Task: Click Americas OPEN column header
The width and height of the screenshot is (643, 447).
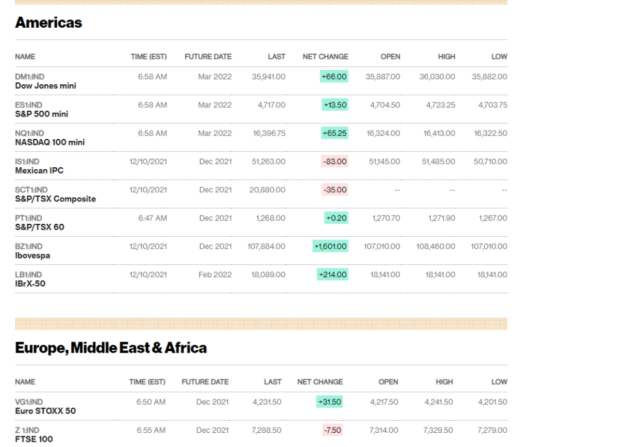Action: pos(390,57)
